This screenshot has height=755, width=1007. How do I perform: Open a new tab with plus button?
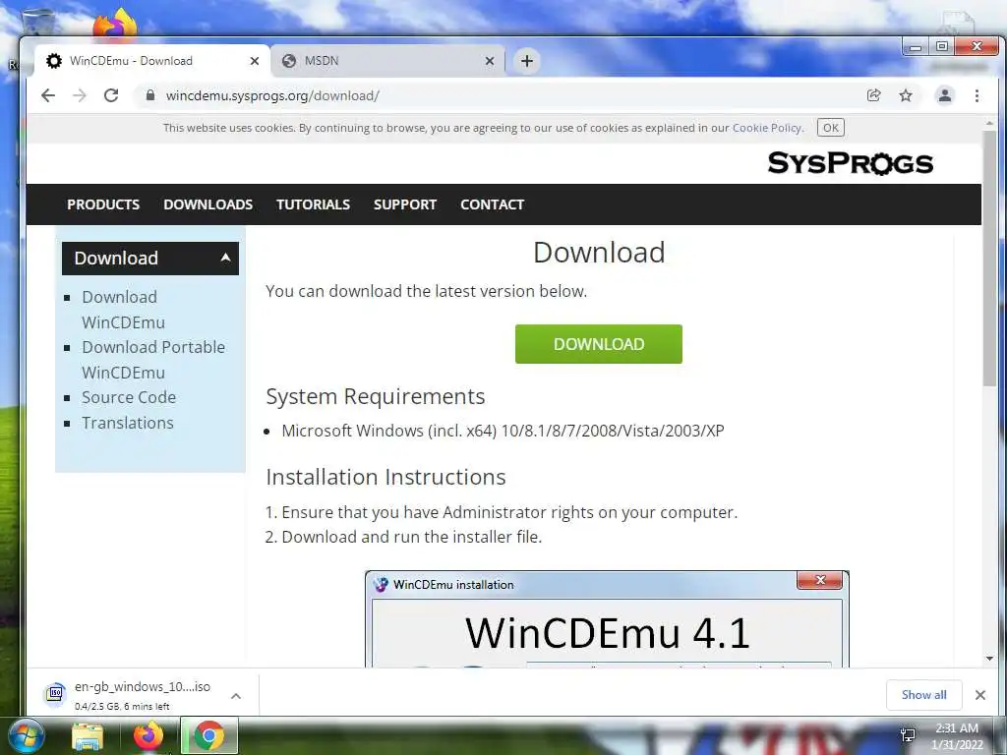tap(527, 61)
